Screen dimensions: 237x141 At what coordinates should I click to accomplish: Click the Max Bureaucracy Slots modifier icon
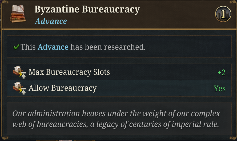(x=19, y=72)
